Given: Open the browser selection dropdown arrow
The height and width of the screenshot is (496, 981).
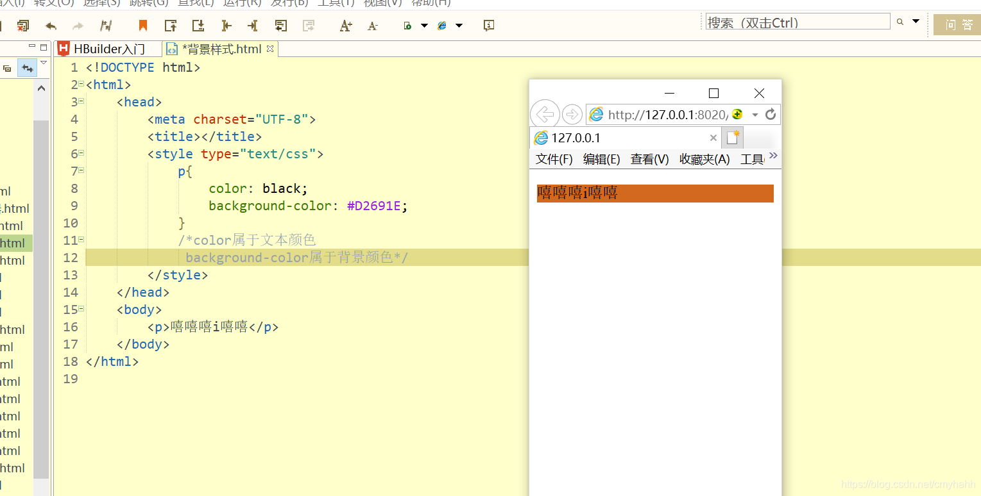Looking at the screenshot, I should [459, 26].
